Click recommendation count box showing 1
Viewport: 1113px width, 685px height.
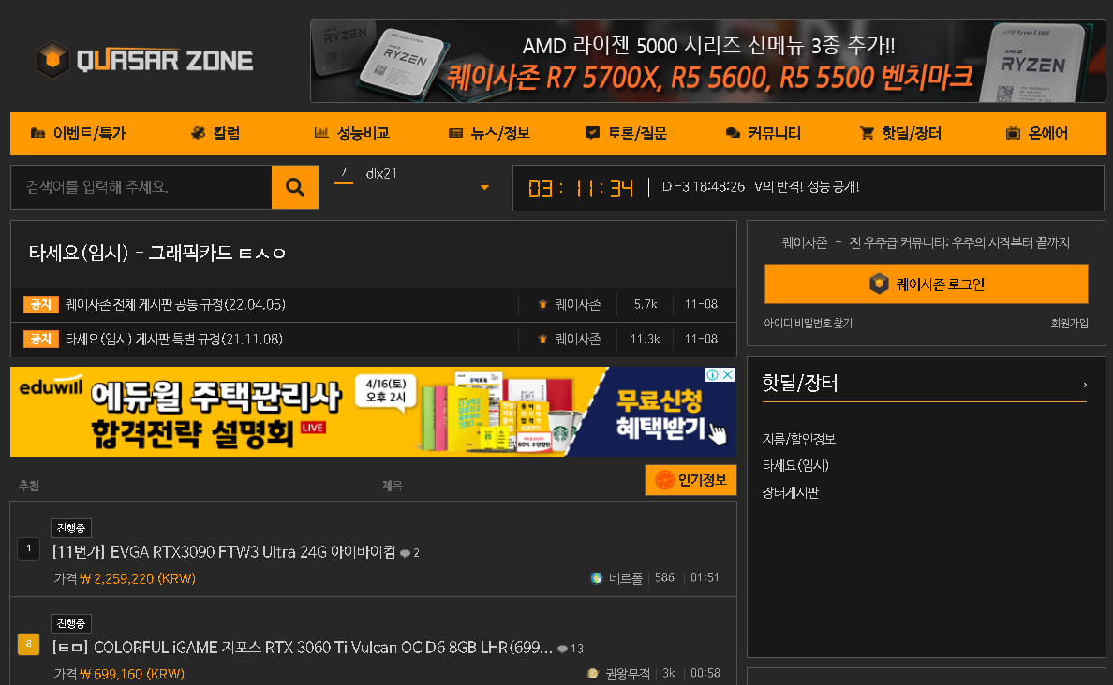coord(28,548)
